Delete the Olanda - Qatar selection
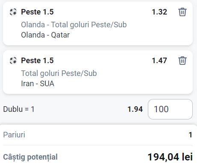The width and height of the screenshot is (197, 163). (x=182, y=12)
